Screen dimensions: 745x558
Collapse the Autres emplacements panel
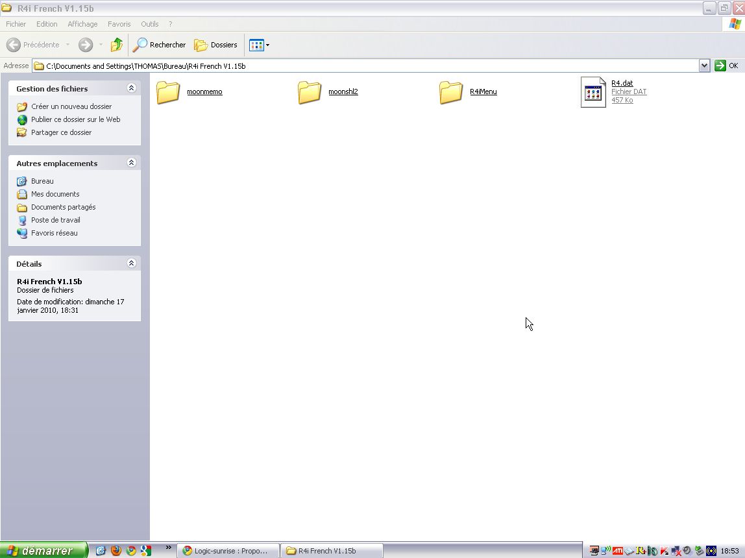pos(131,163)
